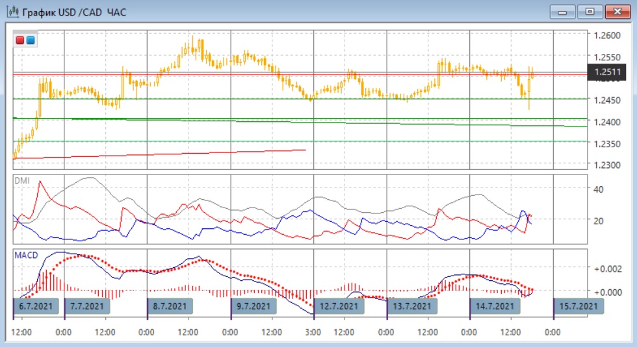Click the DMI indicator label

tap(22, 181)
